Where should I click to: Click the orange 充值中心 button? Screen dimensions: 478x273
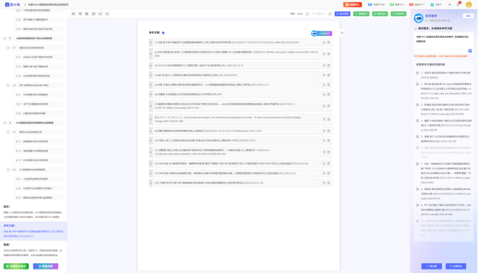(353, 5)
